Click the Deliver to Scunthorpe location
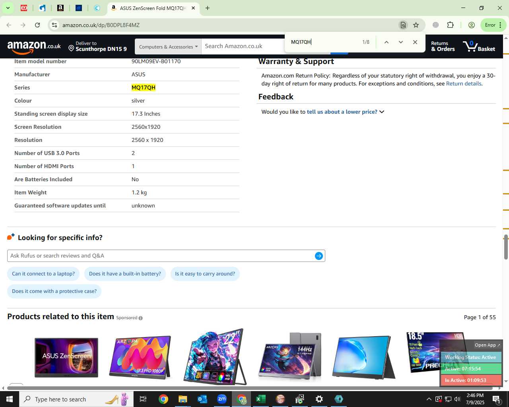This screenshot has height=407, width=509. [x=97, y=47]
